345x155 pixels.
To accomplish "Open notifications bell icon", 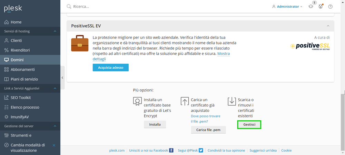I will tap(311, 7).
